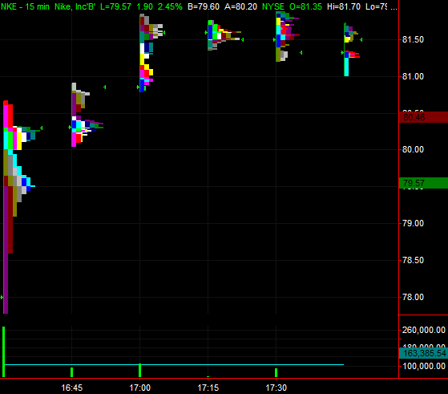The height and width of the screenshot is (394, 448).
Task: Click the 17:15 time axis label
Action: (x=208, y=388)
